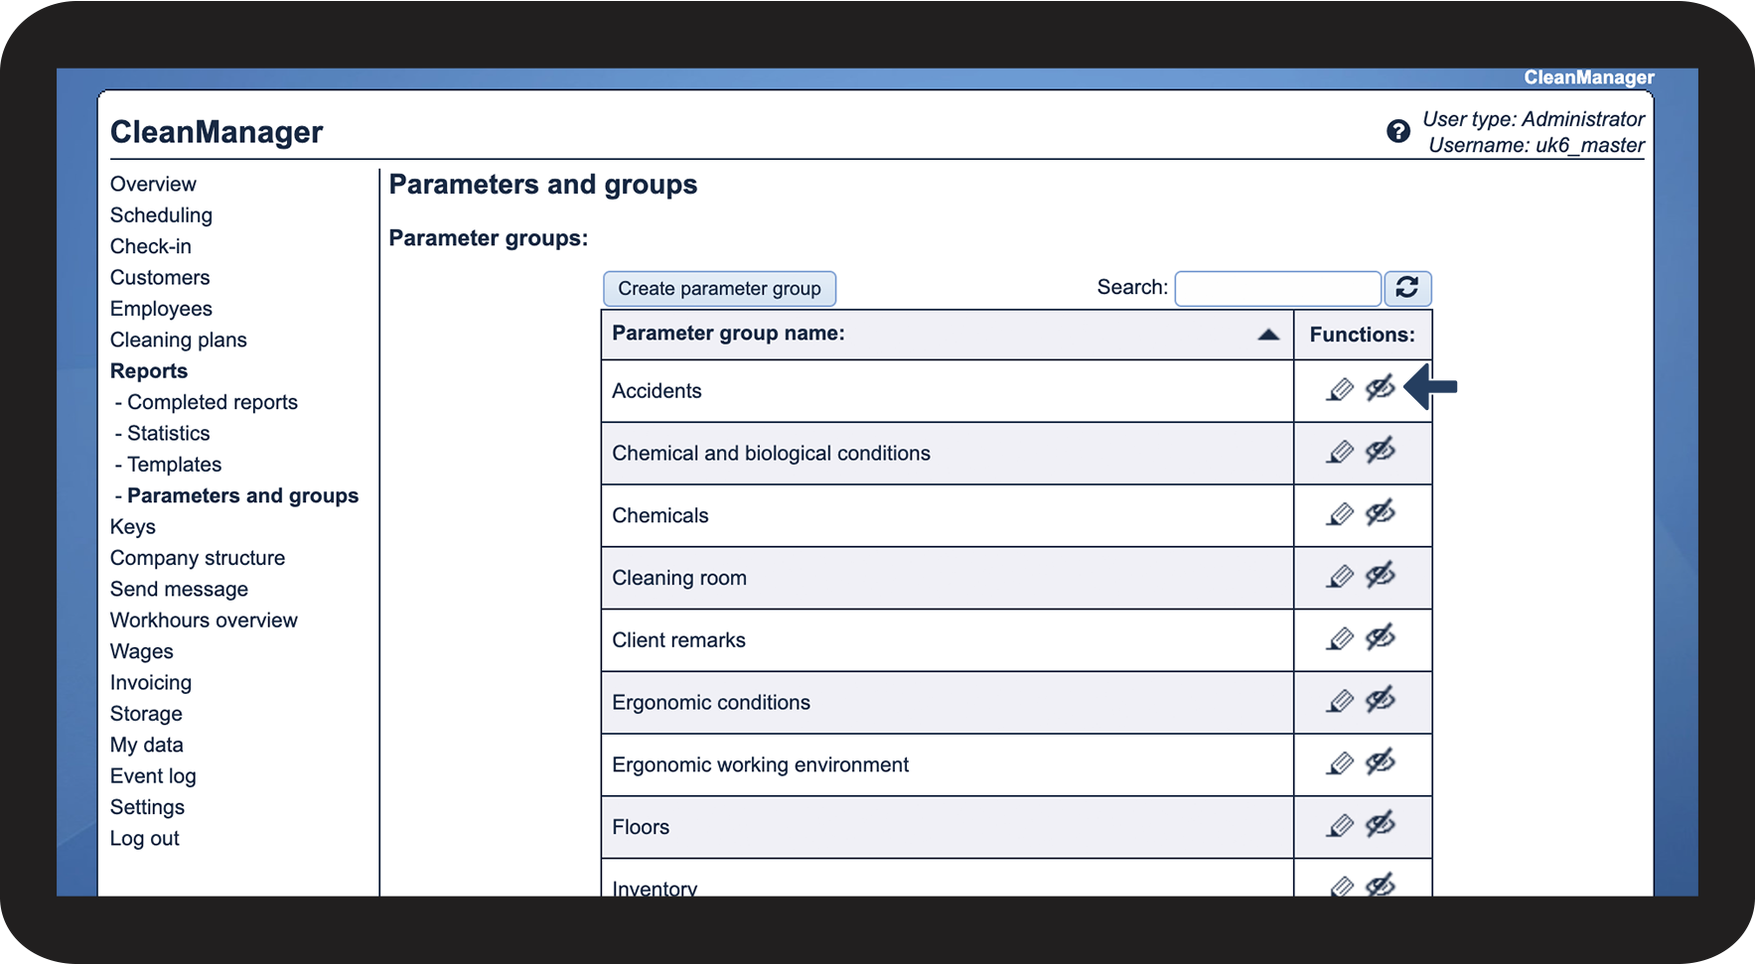Open the Statistics reports page
1755x964 pixels.
pos(168,434)
